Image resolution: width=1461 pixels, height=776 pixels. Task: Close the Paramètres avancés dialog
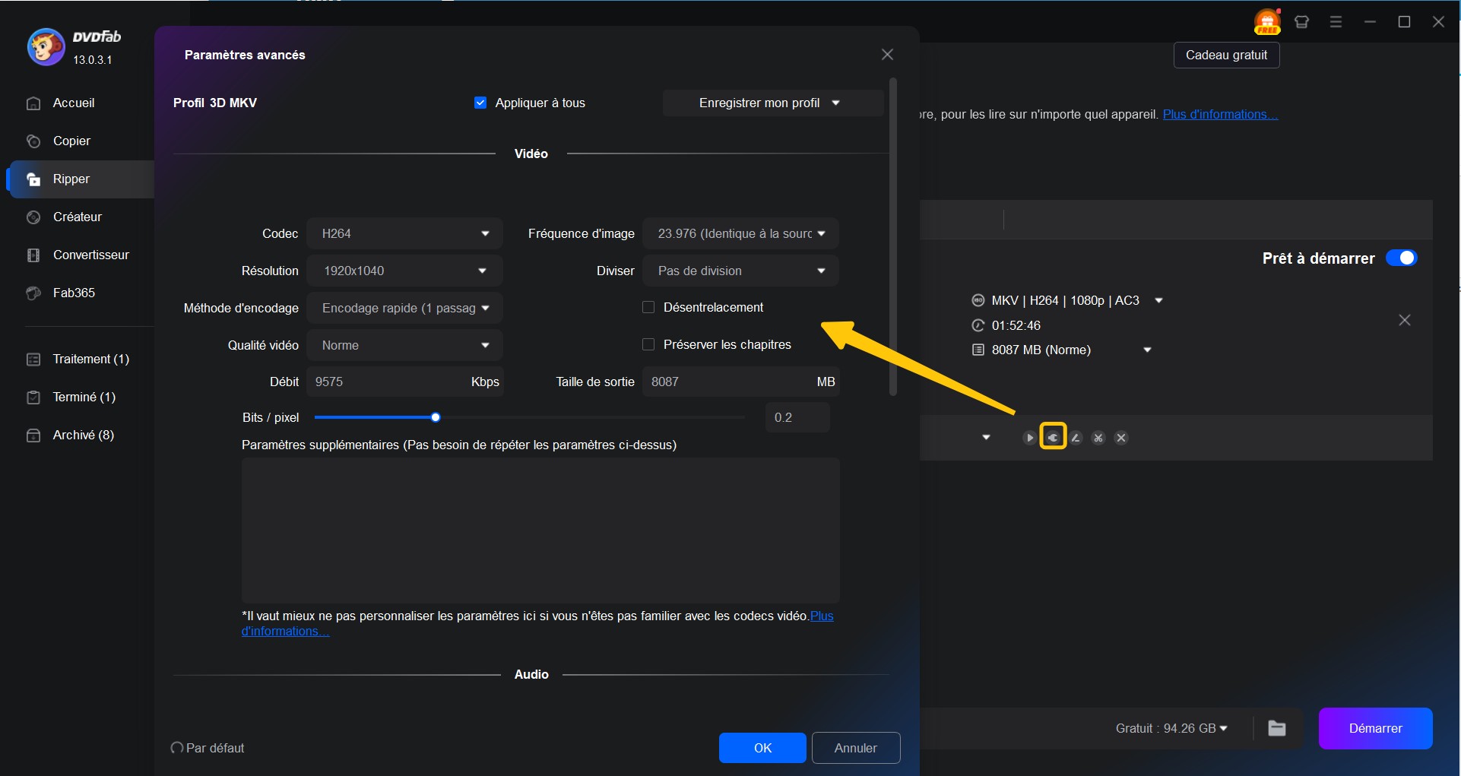click(887, 55)
